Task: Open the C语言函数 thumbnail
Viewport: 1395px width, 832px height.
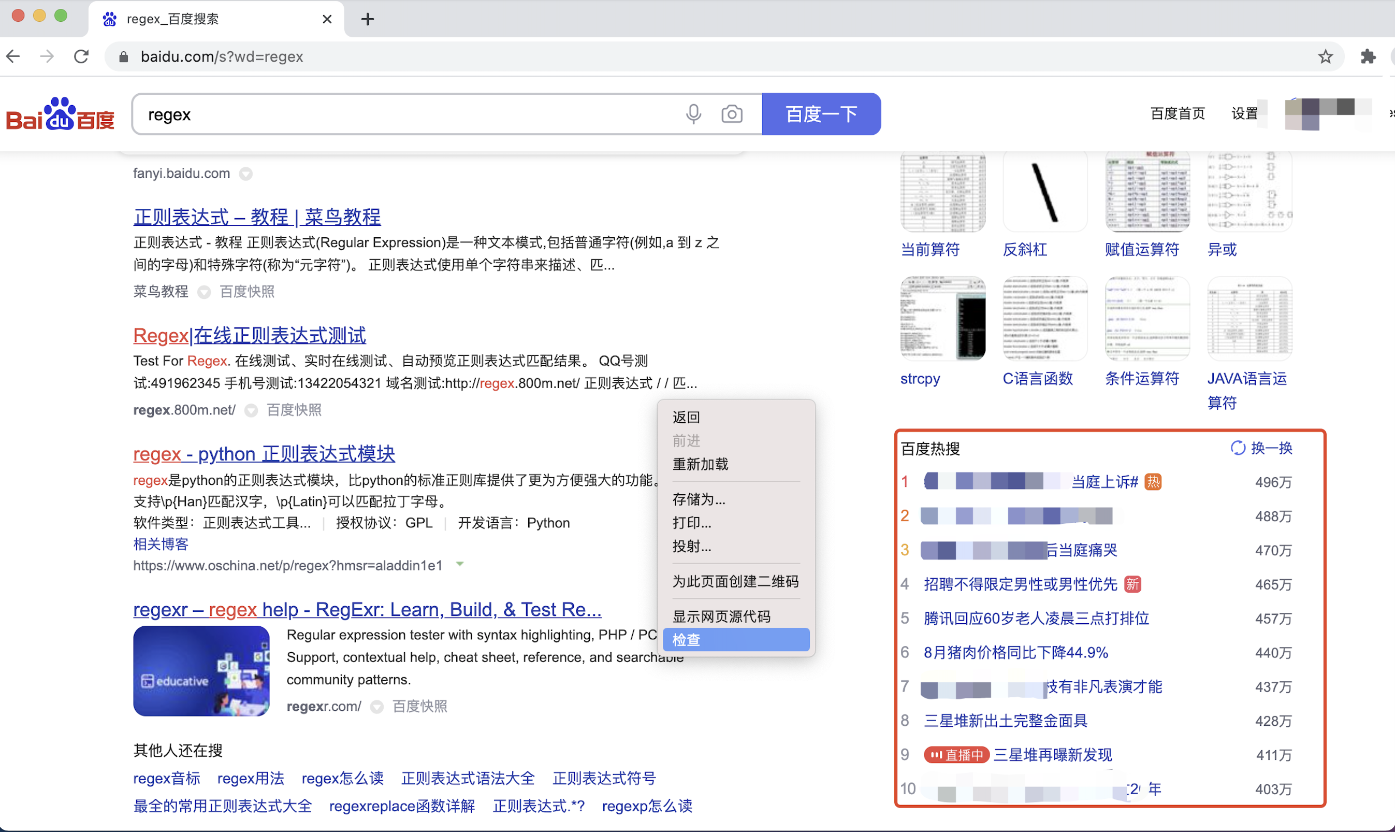Action: (x=1045, y=319)
